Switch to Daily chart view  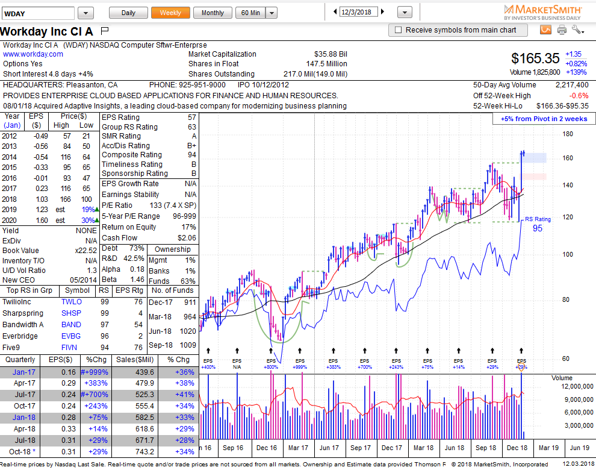[x=128, y=13]
